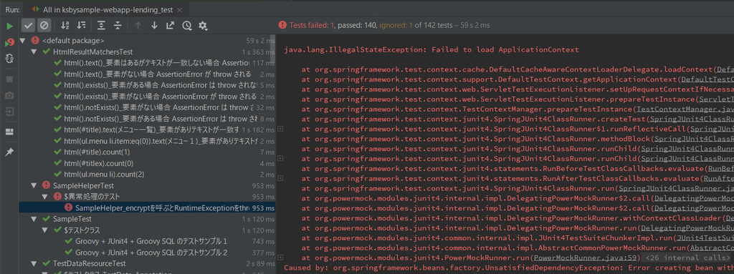The image size is (734, 274).
Task: Open the test history clock dropdown
Action: click(187, 26)
